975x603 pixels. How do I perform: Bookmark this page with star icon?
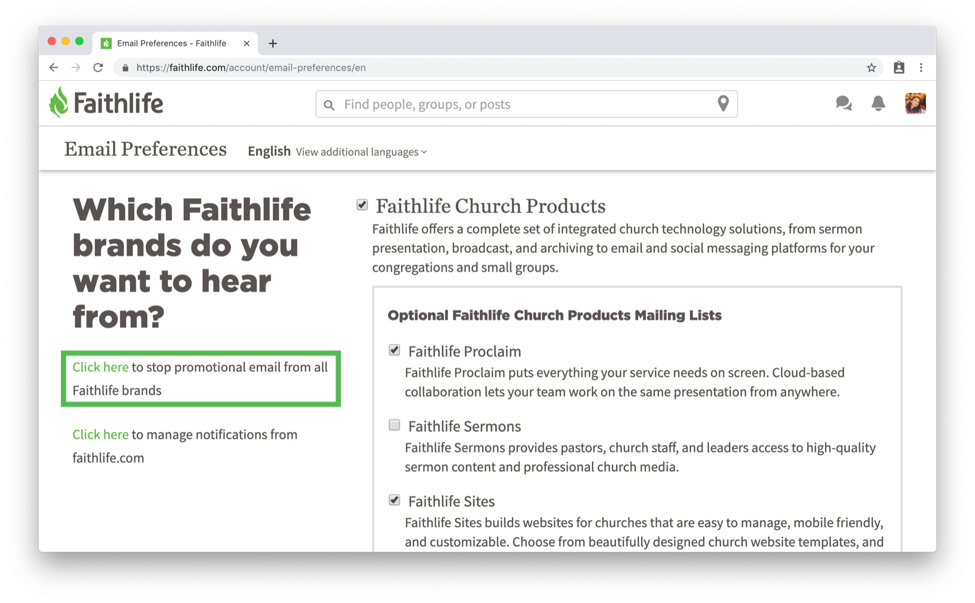(x=871, y=68)
